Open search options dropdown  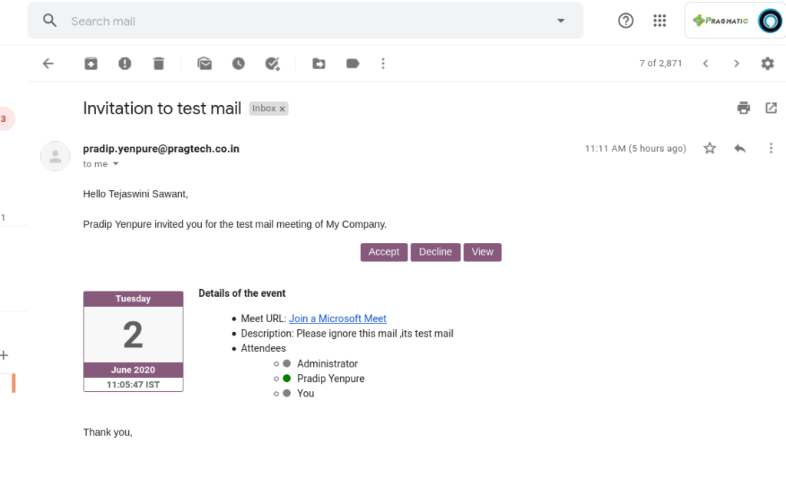pyautogui.click(x=560, y=21)
